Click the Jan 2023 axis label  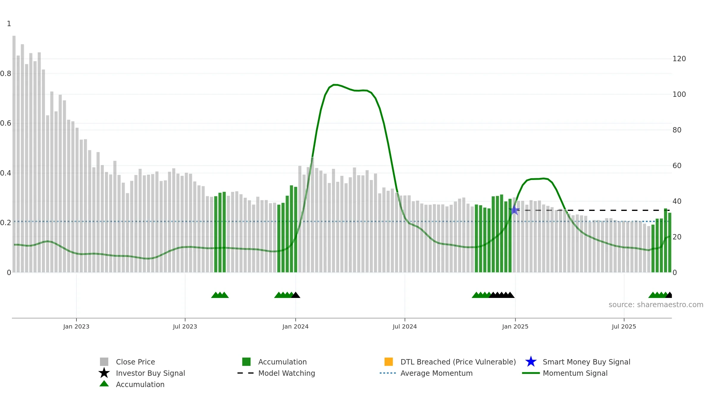pyautogui.click(x=76, y=327)
